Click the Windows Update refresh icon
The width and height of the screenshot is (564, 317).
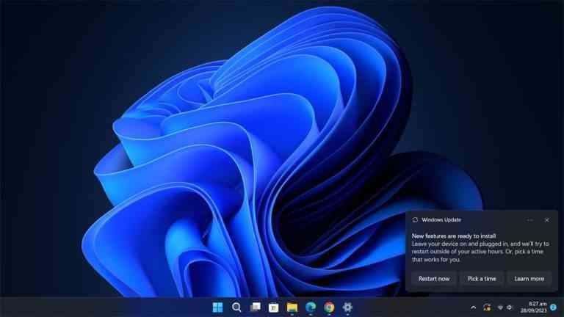tap(415, 220)
